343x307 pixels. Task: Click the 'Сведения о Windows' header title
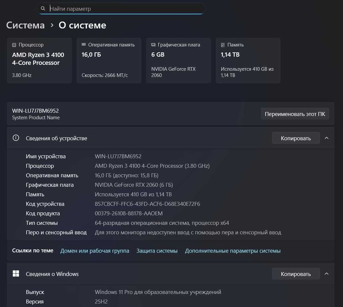click(x=52, y=274)
